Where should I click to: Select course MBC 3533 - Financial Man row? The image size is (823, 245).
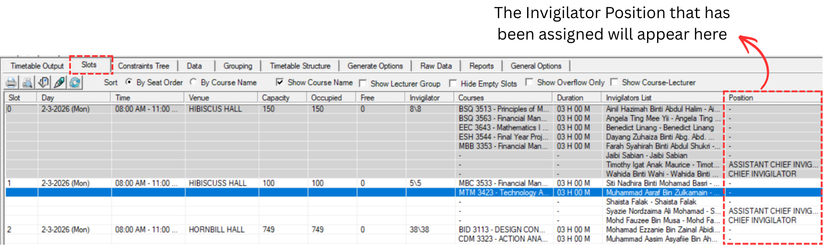point(503,183)
